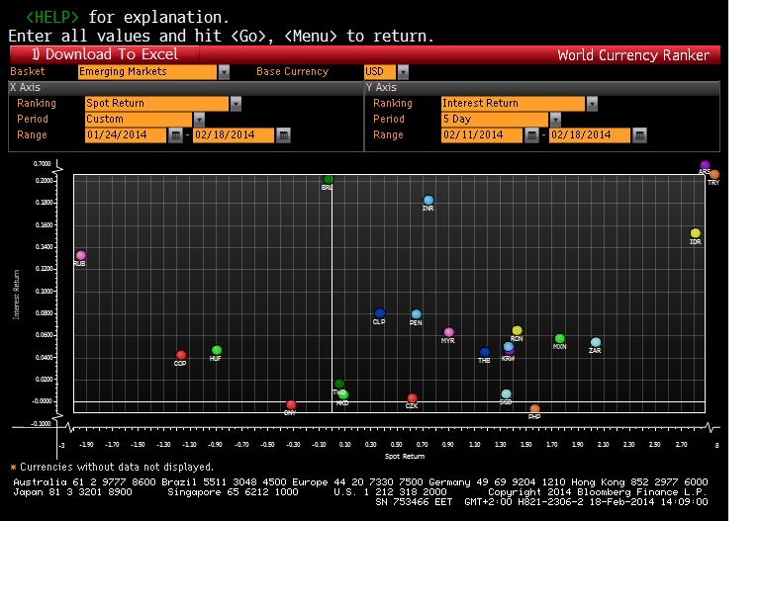Select the HUF data point
This screenshot has width=760, height=607.
[217, 350]
